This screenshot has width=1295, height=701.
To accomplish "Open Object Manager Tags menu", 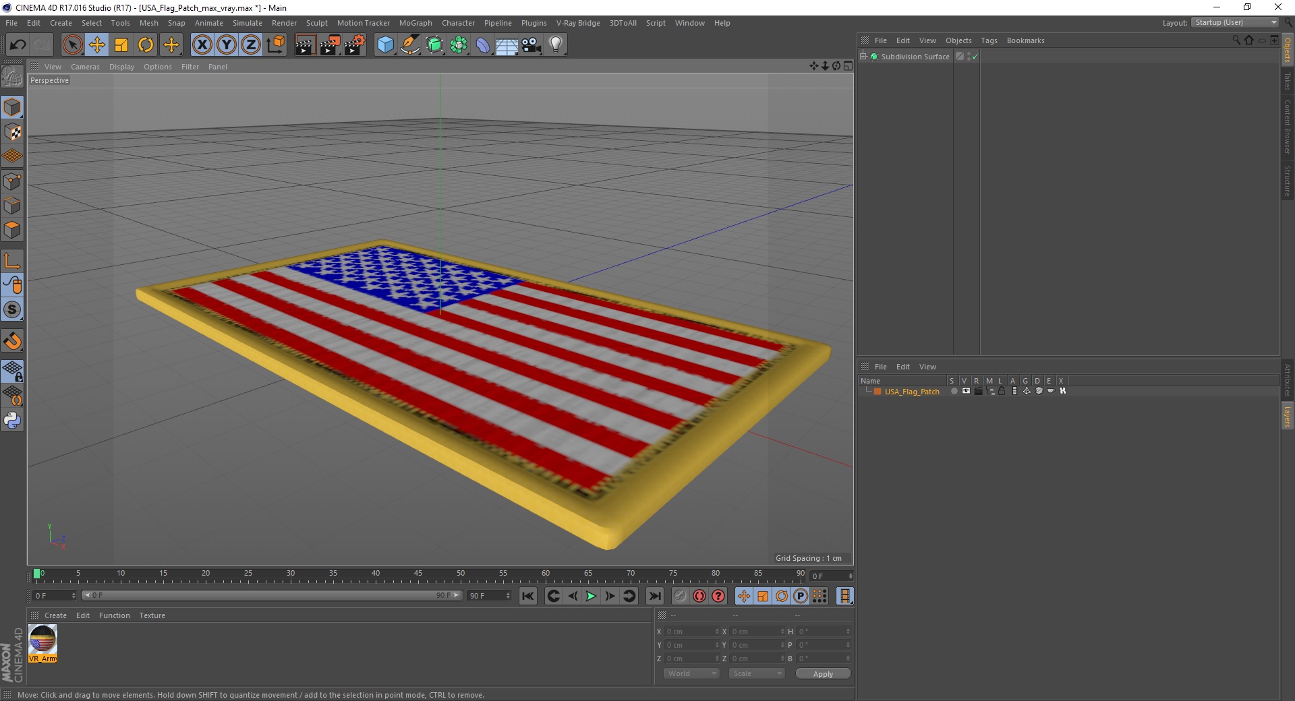I will pyautogui.click(x=989, y=40).
